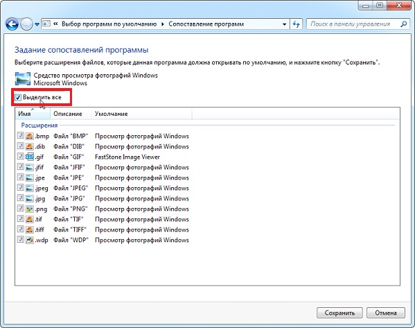Image resolution: width=415 pixels, height=328 pixels.
Task: Click the 'Отмена' button
Action: point(386,313)
